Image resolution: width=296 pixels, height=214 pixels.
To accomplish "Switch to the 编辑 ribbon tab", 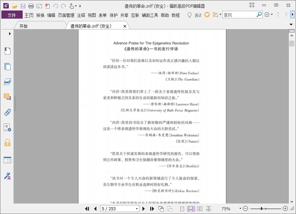I will coord(51,15).
